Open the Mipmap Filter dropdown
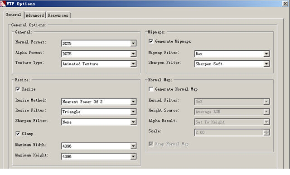 point(232,53)
